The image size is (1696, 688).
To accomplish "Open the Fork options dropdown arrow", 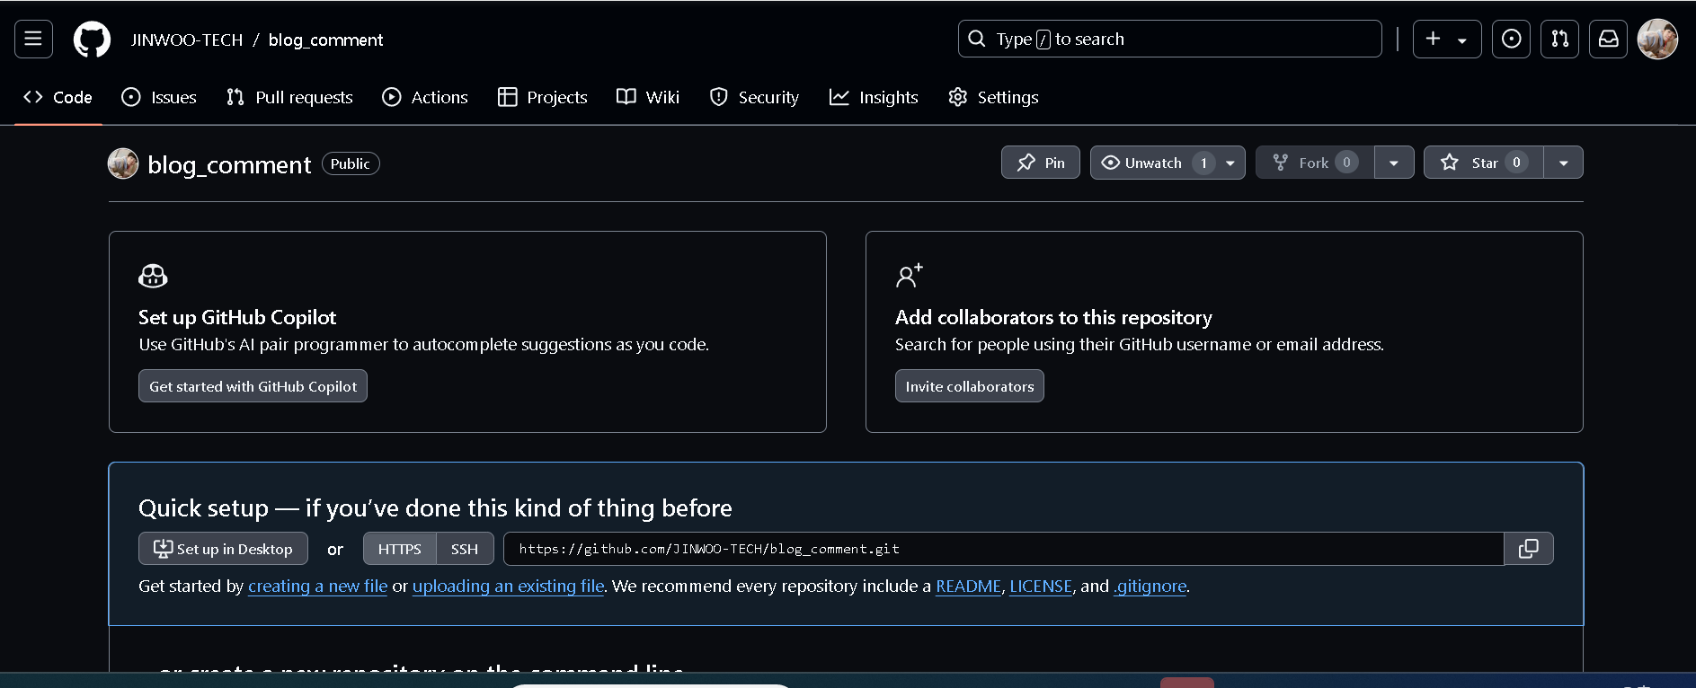I will tap(1394, 163).
